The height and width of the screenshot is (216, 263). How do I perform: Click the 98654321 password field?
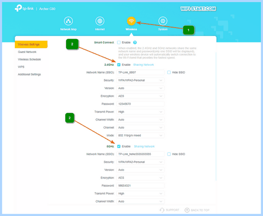point(140,186)
